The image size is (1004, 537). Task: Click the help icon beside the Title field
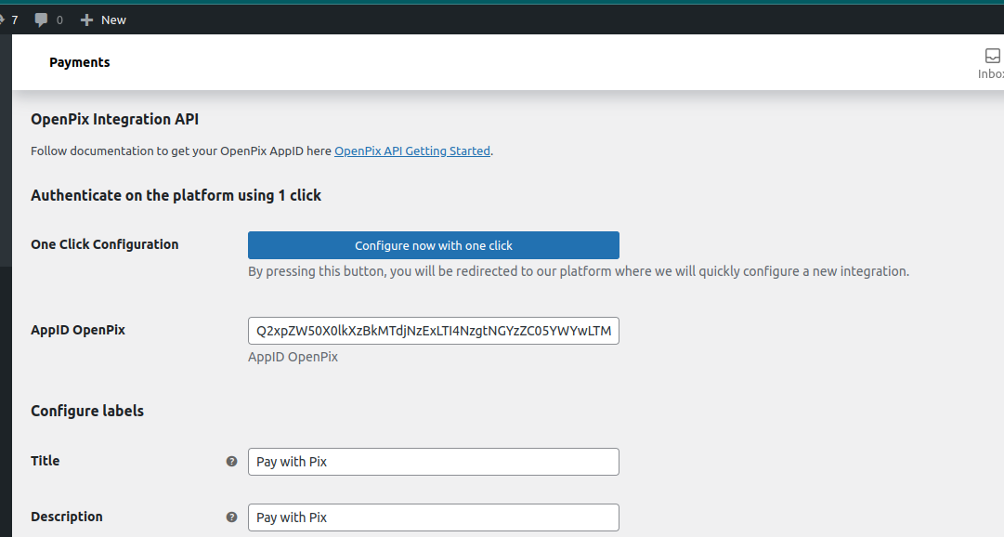[231, 461]
